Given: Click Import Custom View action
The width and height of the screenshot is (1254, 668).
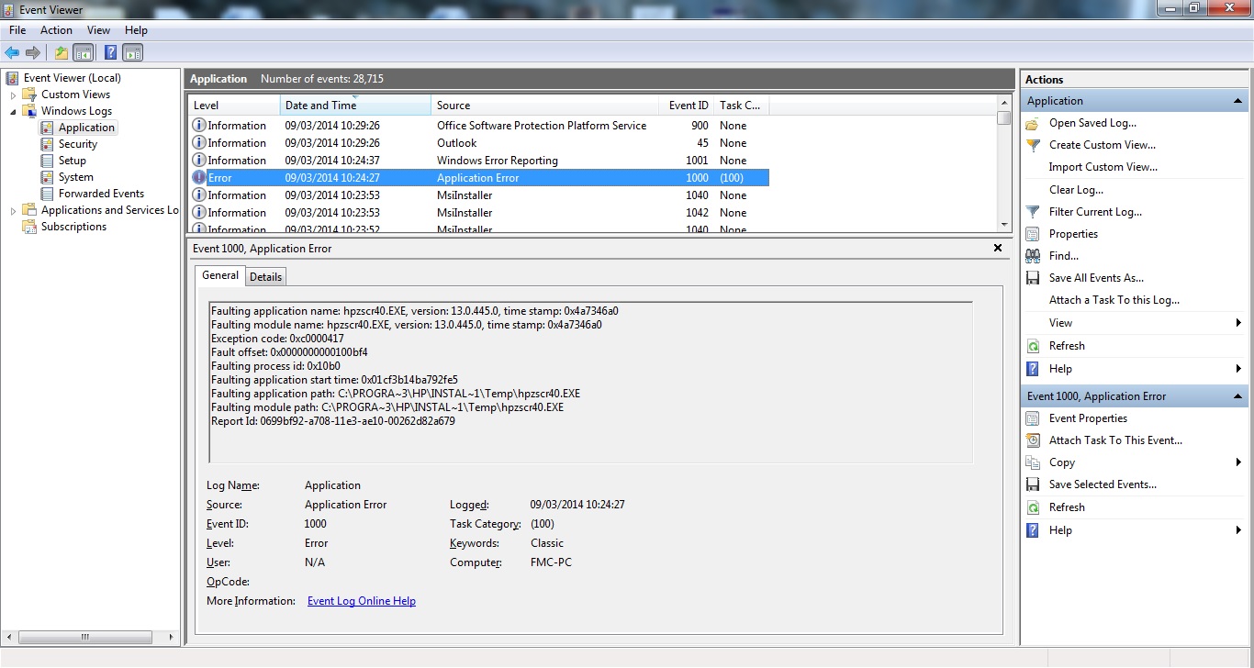Looking at the screenshot, I should [x=1103, y=167].
